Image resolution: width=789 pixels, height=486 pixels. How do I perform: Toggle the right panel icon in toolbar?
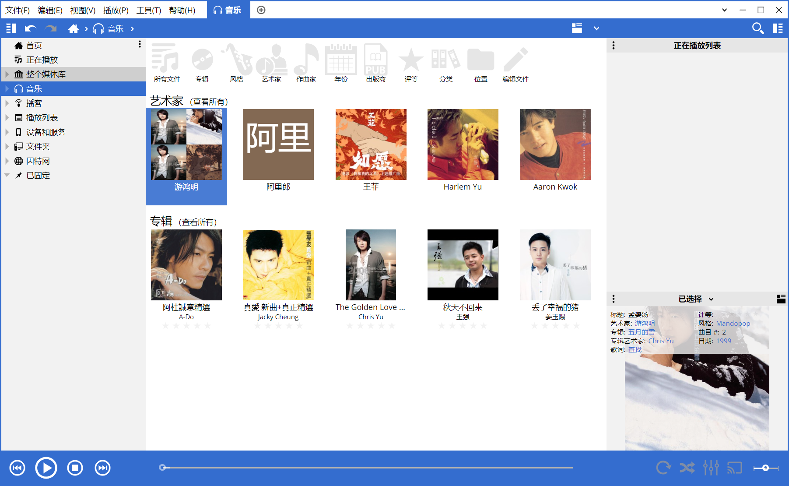click(x=778, y=28)
